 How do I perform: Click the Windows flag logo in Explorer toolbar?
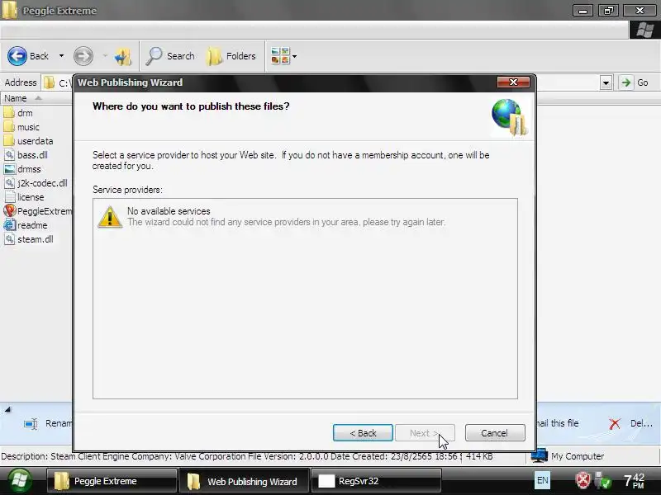click(x=645, y=31)
